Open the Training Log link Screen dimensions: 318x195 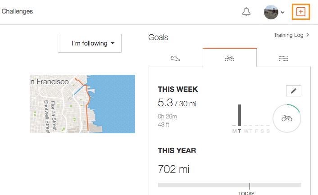tap(288, 35)
